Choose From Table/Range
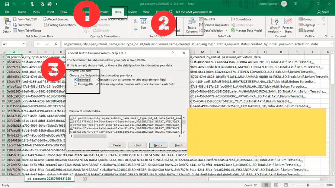This screenshot has height=188, width=335. (x=27, y=30)
